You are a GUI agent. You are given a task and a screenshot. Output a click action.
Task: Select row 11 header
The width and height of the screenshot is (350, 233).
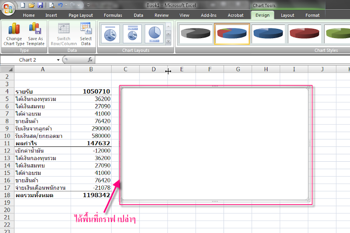click(x=7, y=143)
